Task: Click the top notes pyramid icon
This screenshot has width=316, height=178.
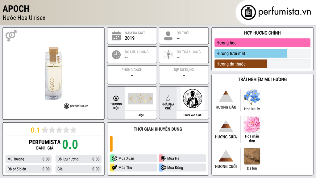Action: tap(226, 96)
